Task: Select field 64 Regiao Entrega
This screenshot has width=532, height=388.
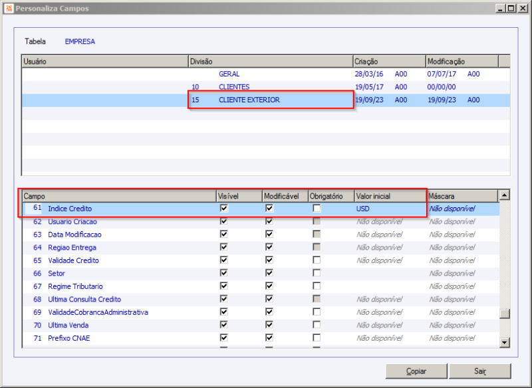Action: tap(261, 247)
